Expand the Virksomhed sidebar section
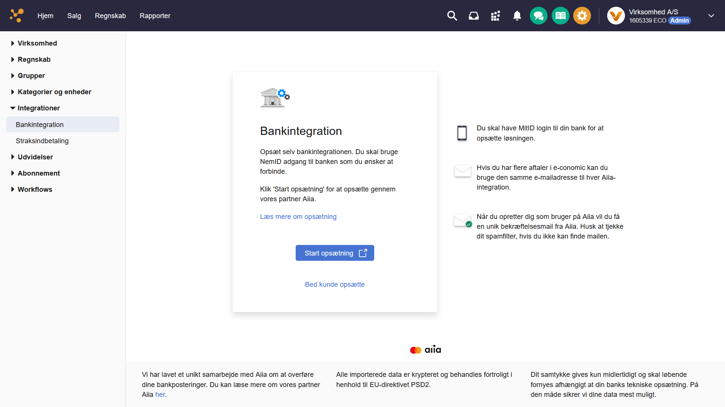The height and width of the screenshot is (407, 725). pos(37,43)
